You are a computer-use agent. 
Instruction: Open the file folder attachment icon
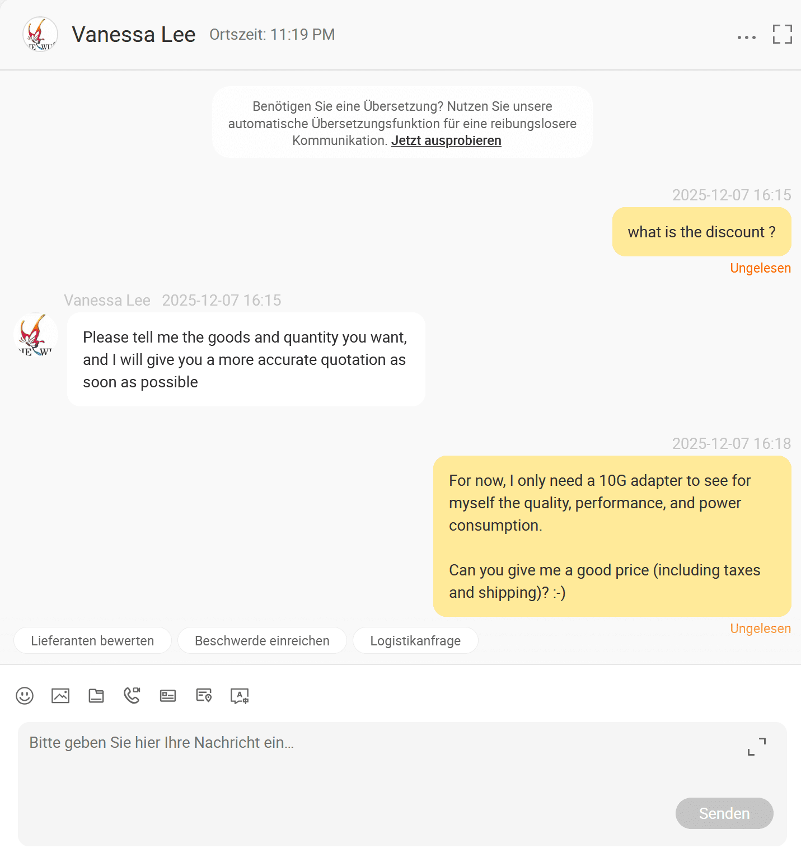tap(96, 696)
